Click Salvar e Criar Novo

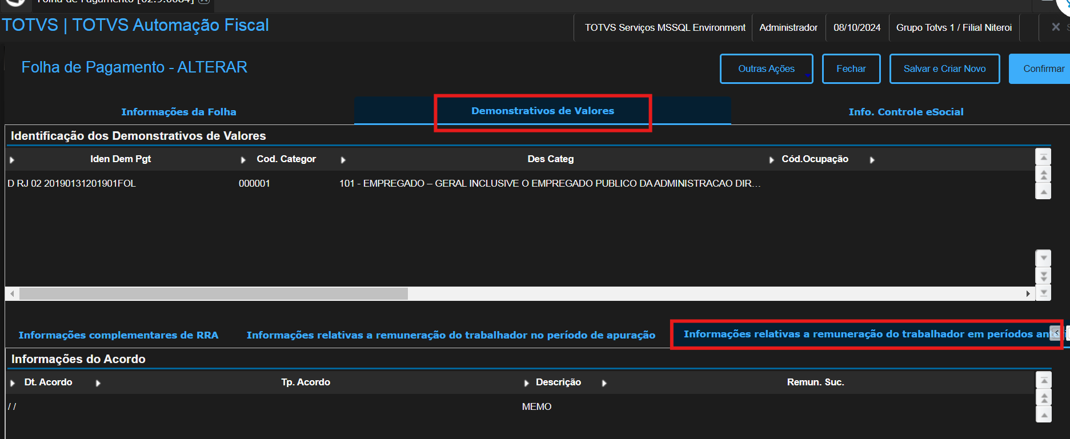click(x=944, y=69)
